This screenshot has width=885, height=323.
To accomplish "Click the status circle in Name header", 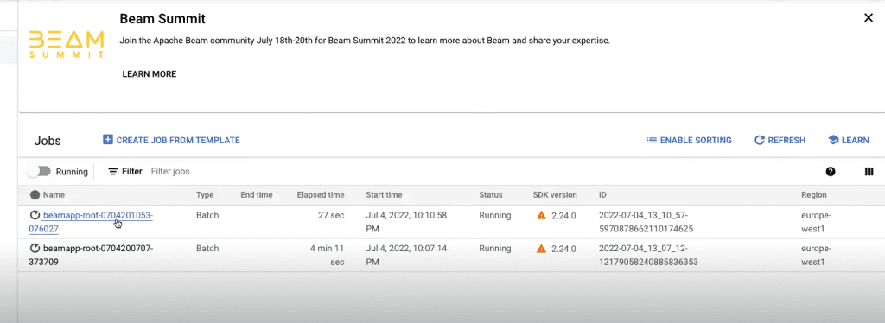I will click(x=35, y=195).
